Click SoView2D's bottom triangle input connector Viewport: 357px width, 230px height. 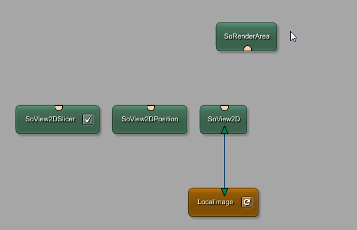click(x=225, y=131)
